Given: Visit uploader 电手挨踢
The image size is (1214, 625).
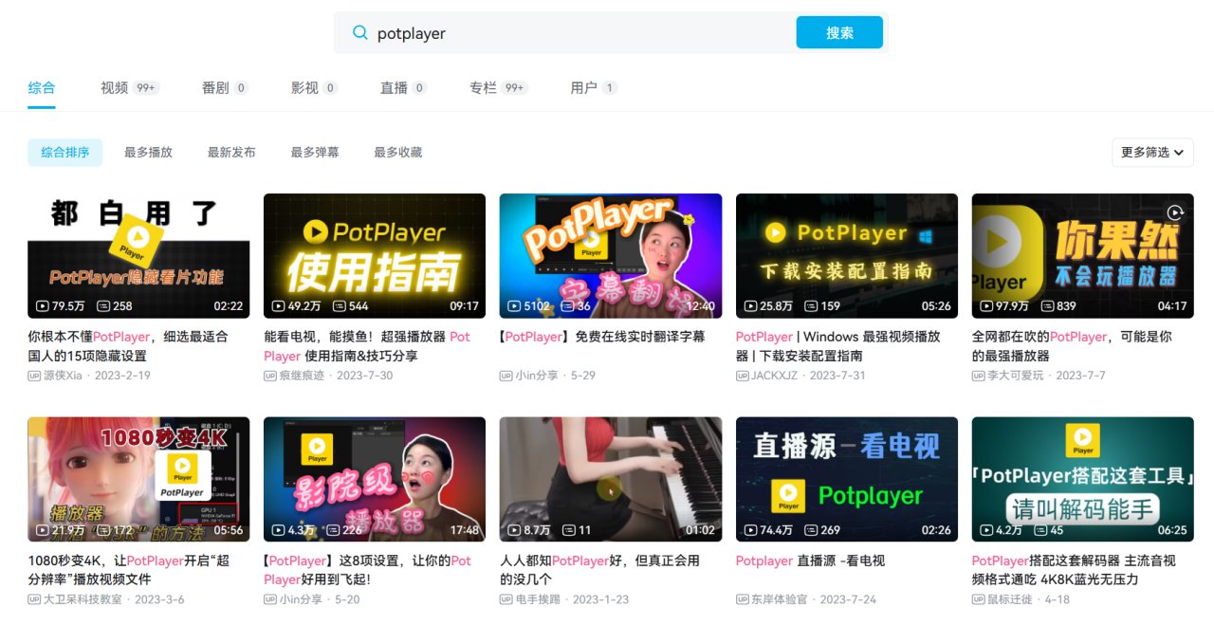Looking at the screenshot, I should point(539,599).
